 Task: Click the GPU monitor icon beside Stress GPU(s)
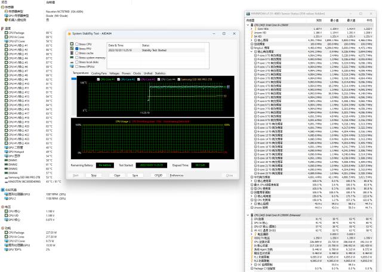(72, 66)
